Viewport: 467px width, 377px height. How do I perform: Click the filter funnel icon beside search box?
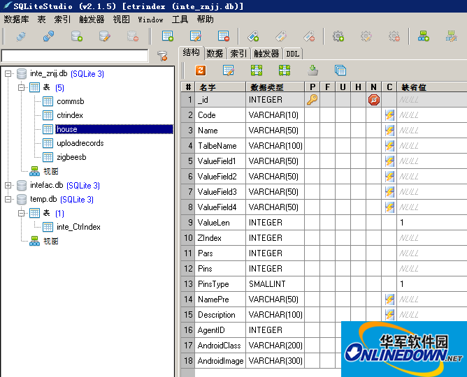pos(163,56)
